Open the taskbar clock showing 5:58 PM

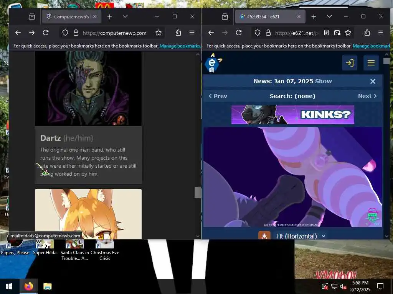pyautogui.click(x=360, y=286)
